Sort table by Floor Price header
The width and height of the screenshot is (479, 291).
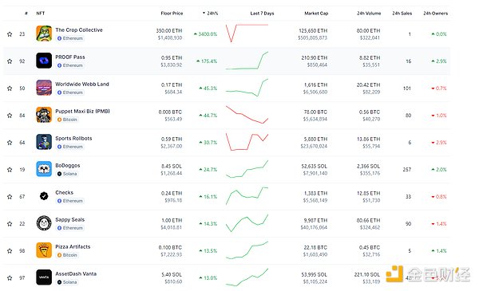coord(172,13)
